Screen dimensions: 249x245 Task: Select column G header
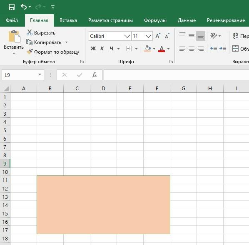183,88
